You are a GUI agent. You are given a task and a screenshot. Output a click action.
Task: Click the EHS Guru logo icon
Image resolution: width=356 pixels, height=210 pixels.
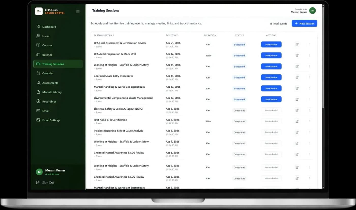[39, 11]
